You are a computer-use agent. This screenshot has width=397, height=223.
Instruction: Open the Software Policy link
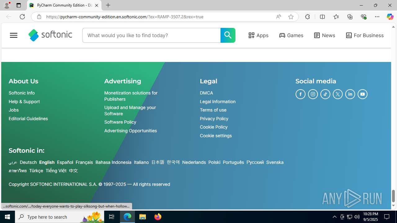click(x=120, y=122)
